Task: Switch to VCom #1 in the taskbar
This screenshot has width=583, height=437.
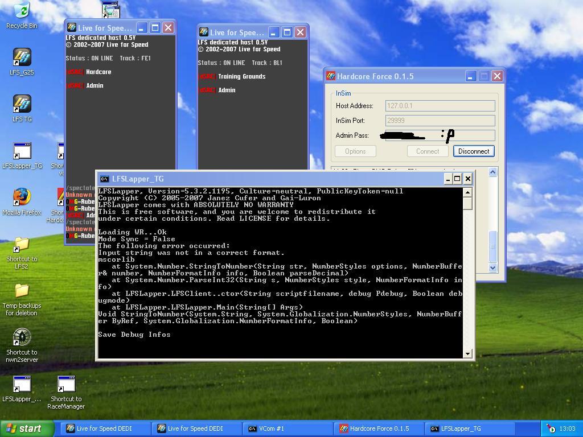Action: tap(288, 428)
